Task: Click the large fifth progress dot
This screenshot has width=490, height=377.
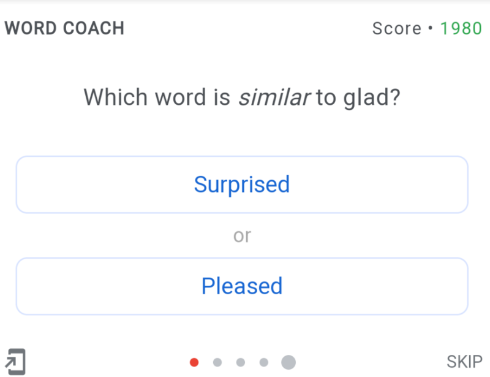Action: 288,362
